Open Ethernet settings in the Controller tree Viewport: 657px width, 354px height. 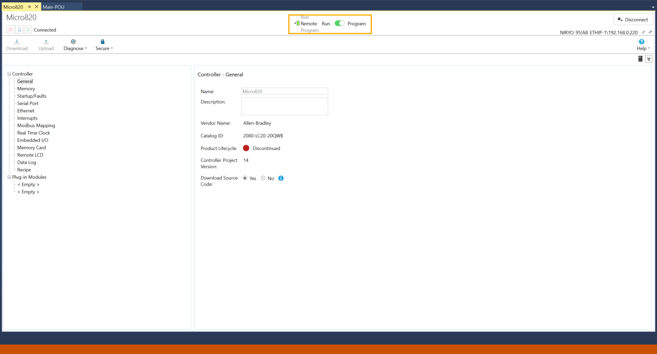[x=26, y=111]
